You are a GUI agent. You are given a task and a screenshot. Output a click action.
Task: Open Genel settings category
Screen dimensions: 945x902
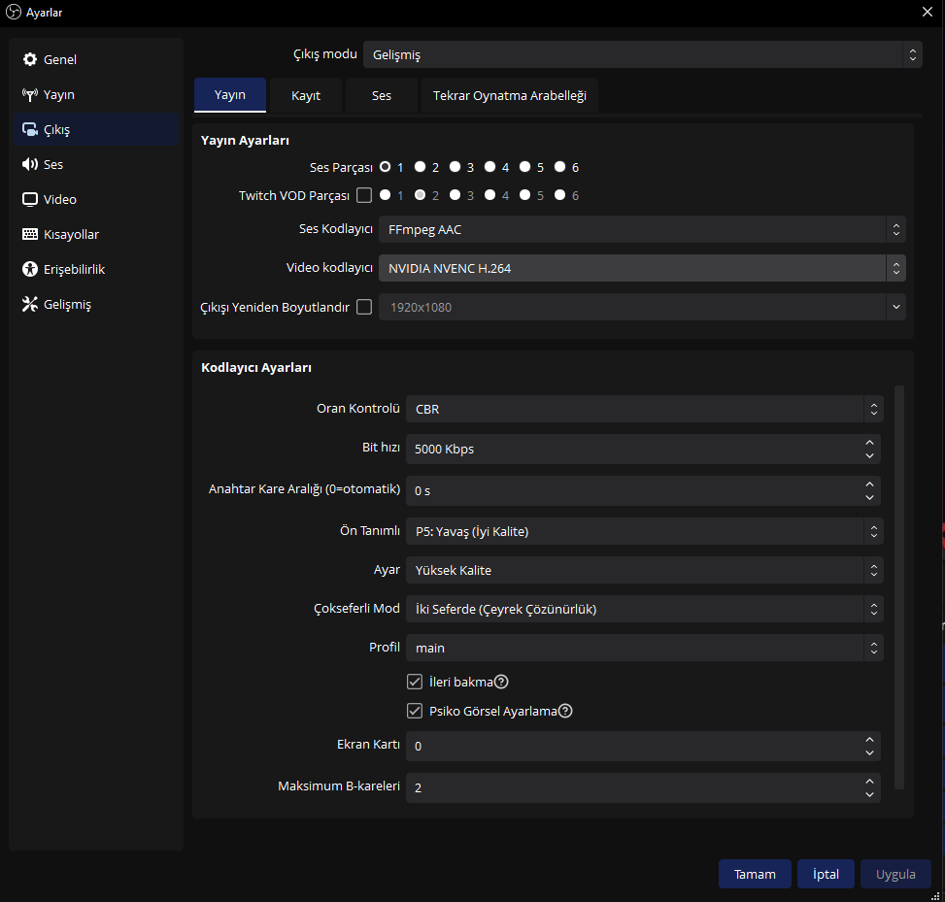pos(96,59)
